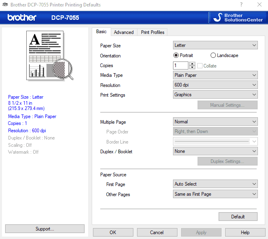Open the Support page button
Image resolution: width=268 pixels, height=239 pixels.
point(45,229)
